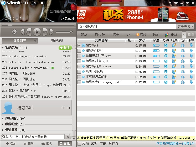Check the 相思鸟大叫 checkbox
Screen dimensions: 196x147
79,82
